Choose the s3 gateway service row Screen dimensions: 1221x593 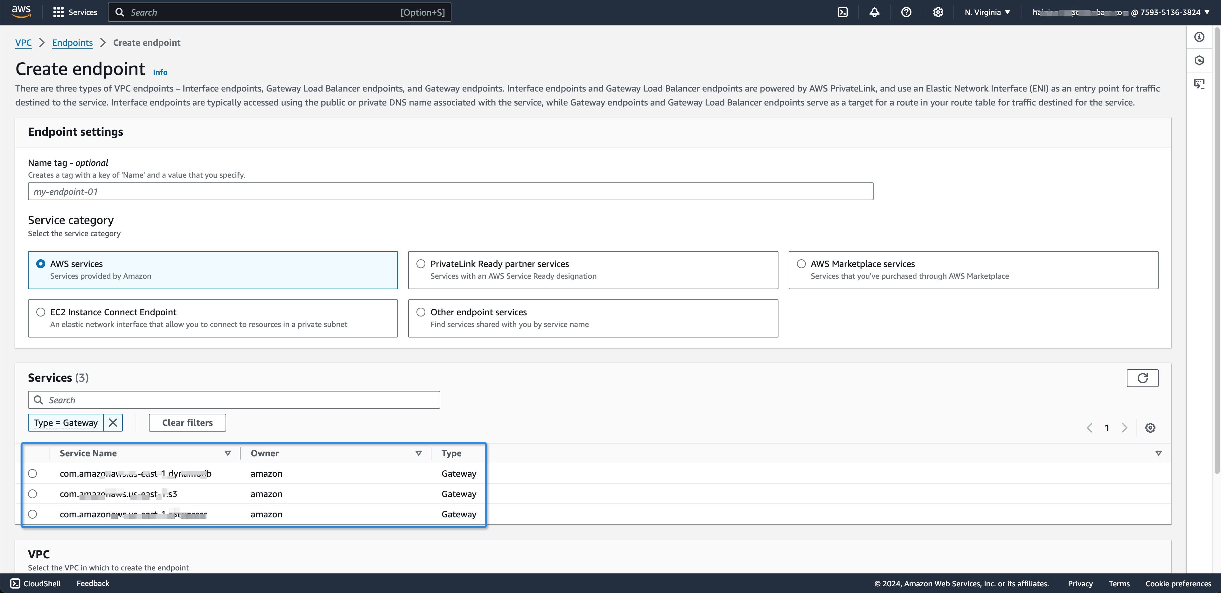[32, 494]
